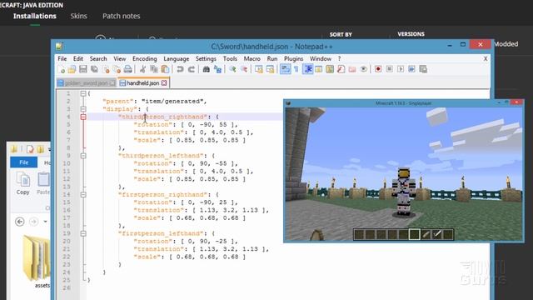Screen dimensions: 533x300
Task: Click the Zoom Out magnifier icon
Action: (244, 69)
